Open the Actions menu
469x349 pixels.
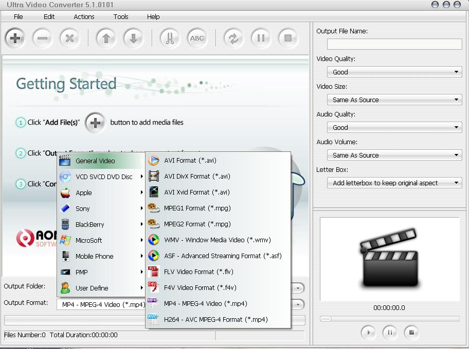[x=84, y=17]
